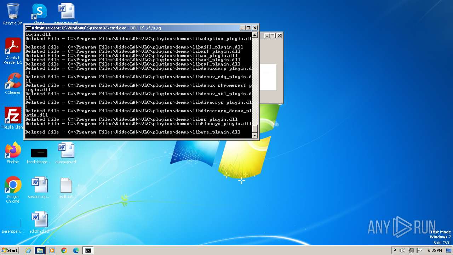Click the libaiff_plugin.dll deleted line
Viewport: 453px width, 255px height.
click(134, 47)
